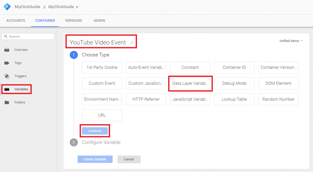Choose the Auto-Event Variable type

(x=146, y=67)
